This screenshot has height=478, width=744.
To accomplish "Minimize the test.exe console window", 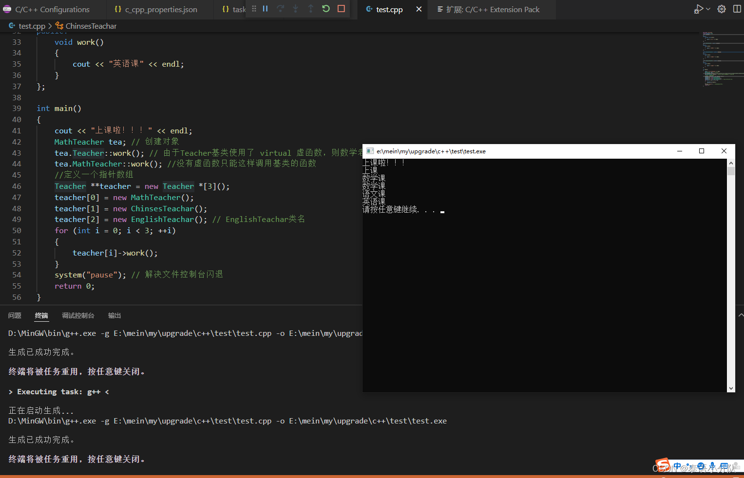I will pyautogui.click(x=680, y=151).
